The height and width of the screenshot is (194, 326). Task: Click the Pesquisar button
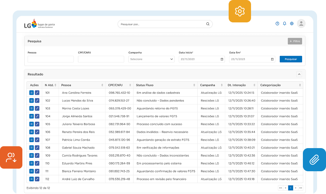(x=291, y=59)
